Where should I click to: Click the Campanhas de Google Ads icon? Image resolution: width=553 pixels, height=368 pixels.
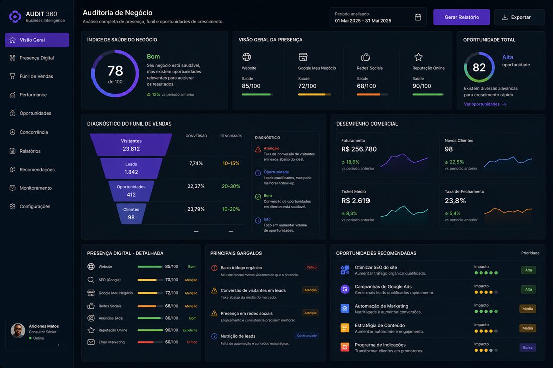345,289
